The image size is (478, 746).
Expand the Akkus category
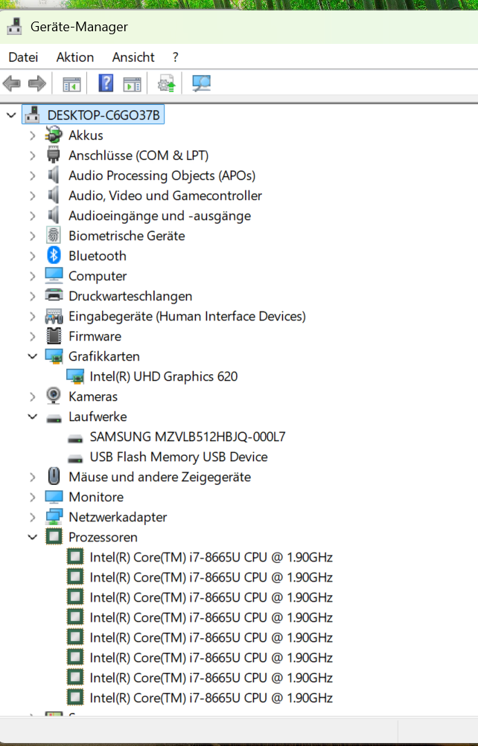32,135
